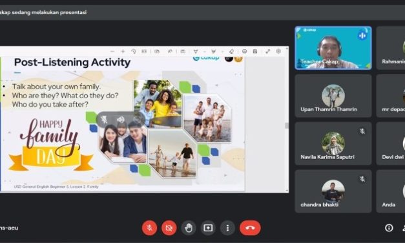The image size is (405, 243).
Task: Click the vertical scrollbar of the shared document
Action: pyautogui.click(x=287, y=125)
